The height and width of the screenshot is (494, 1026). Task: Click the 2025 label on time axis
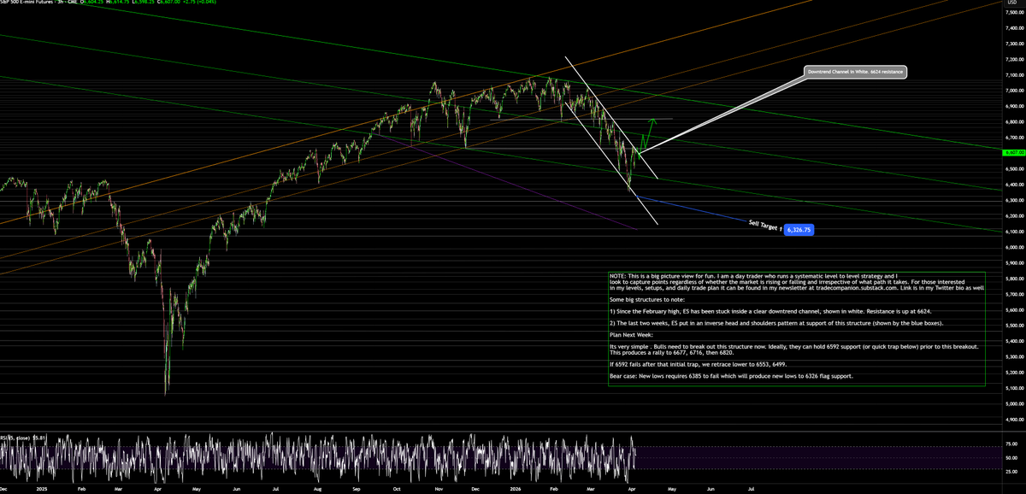click(41, 489)
